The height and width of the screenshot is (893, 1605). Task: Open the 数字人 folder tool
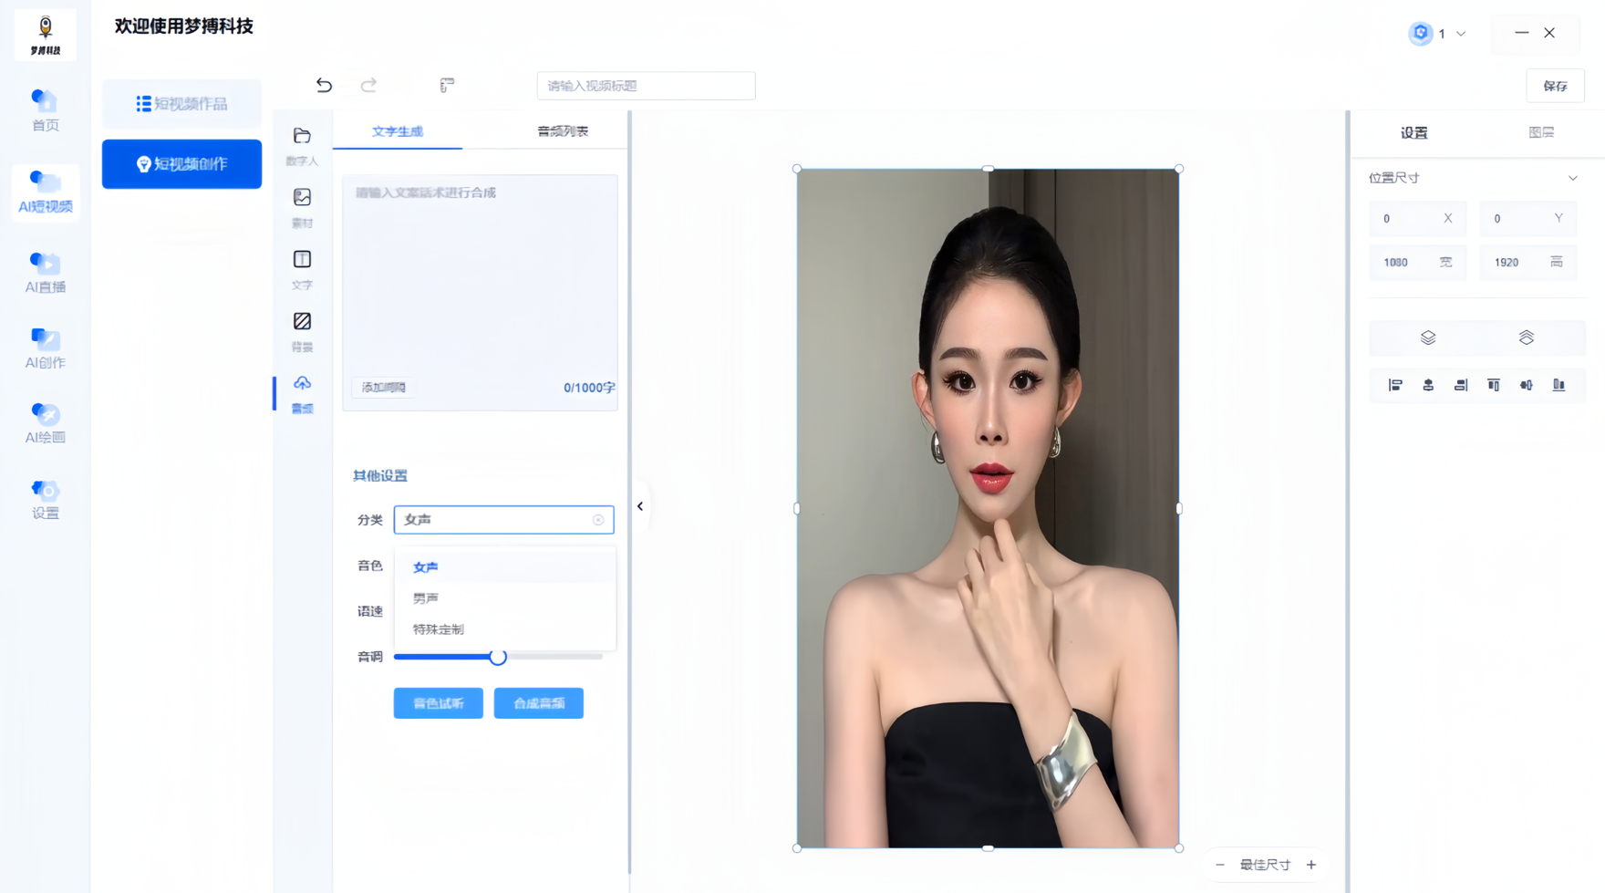pyautogui.click(x=302, y=146)
